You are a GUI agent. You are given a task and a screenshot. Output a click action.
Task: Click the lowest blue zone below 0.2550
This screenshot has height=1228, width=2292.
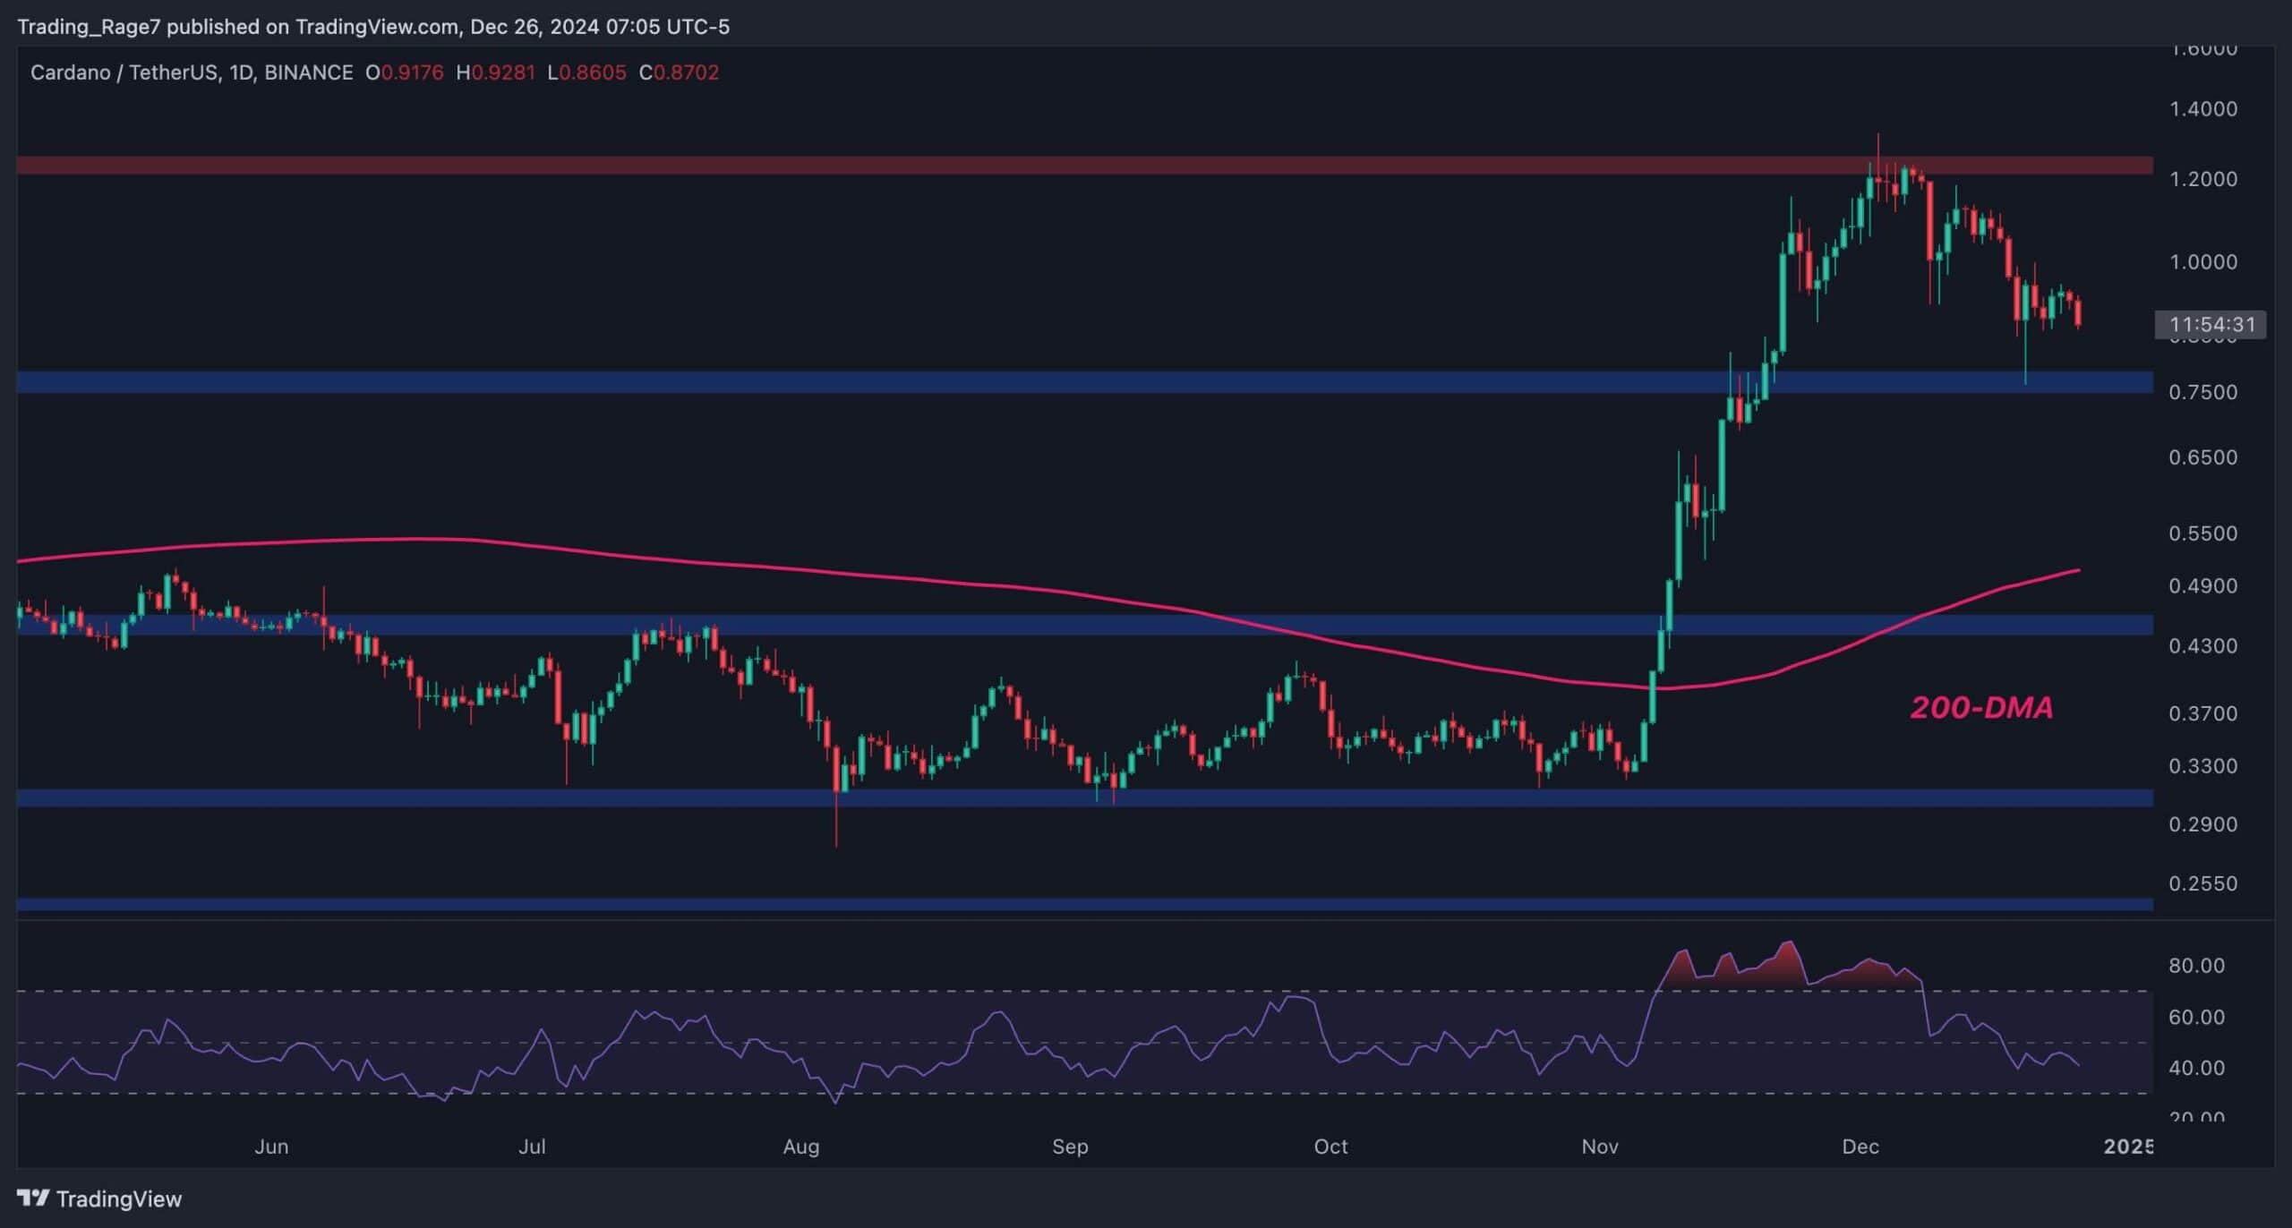pyautogui.click(x=895, y=905)
